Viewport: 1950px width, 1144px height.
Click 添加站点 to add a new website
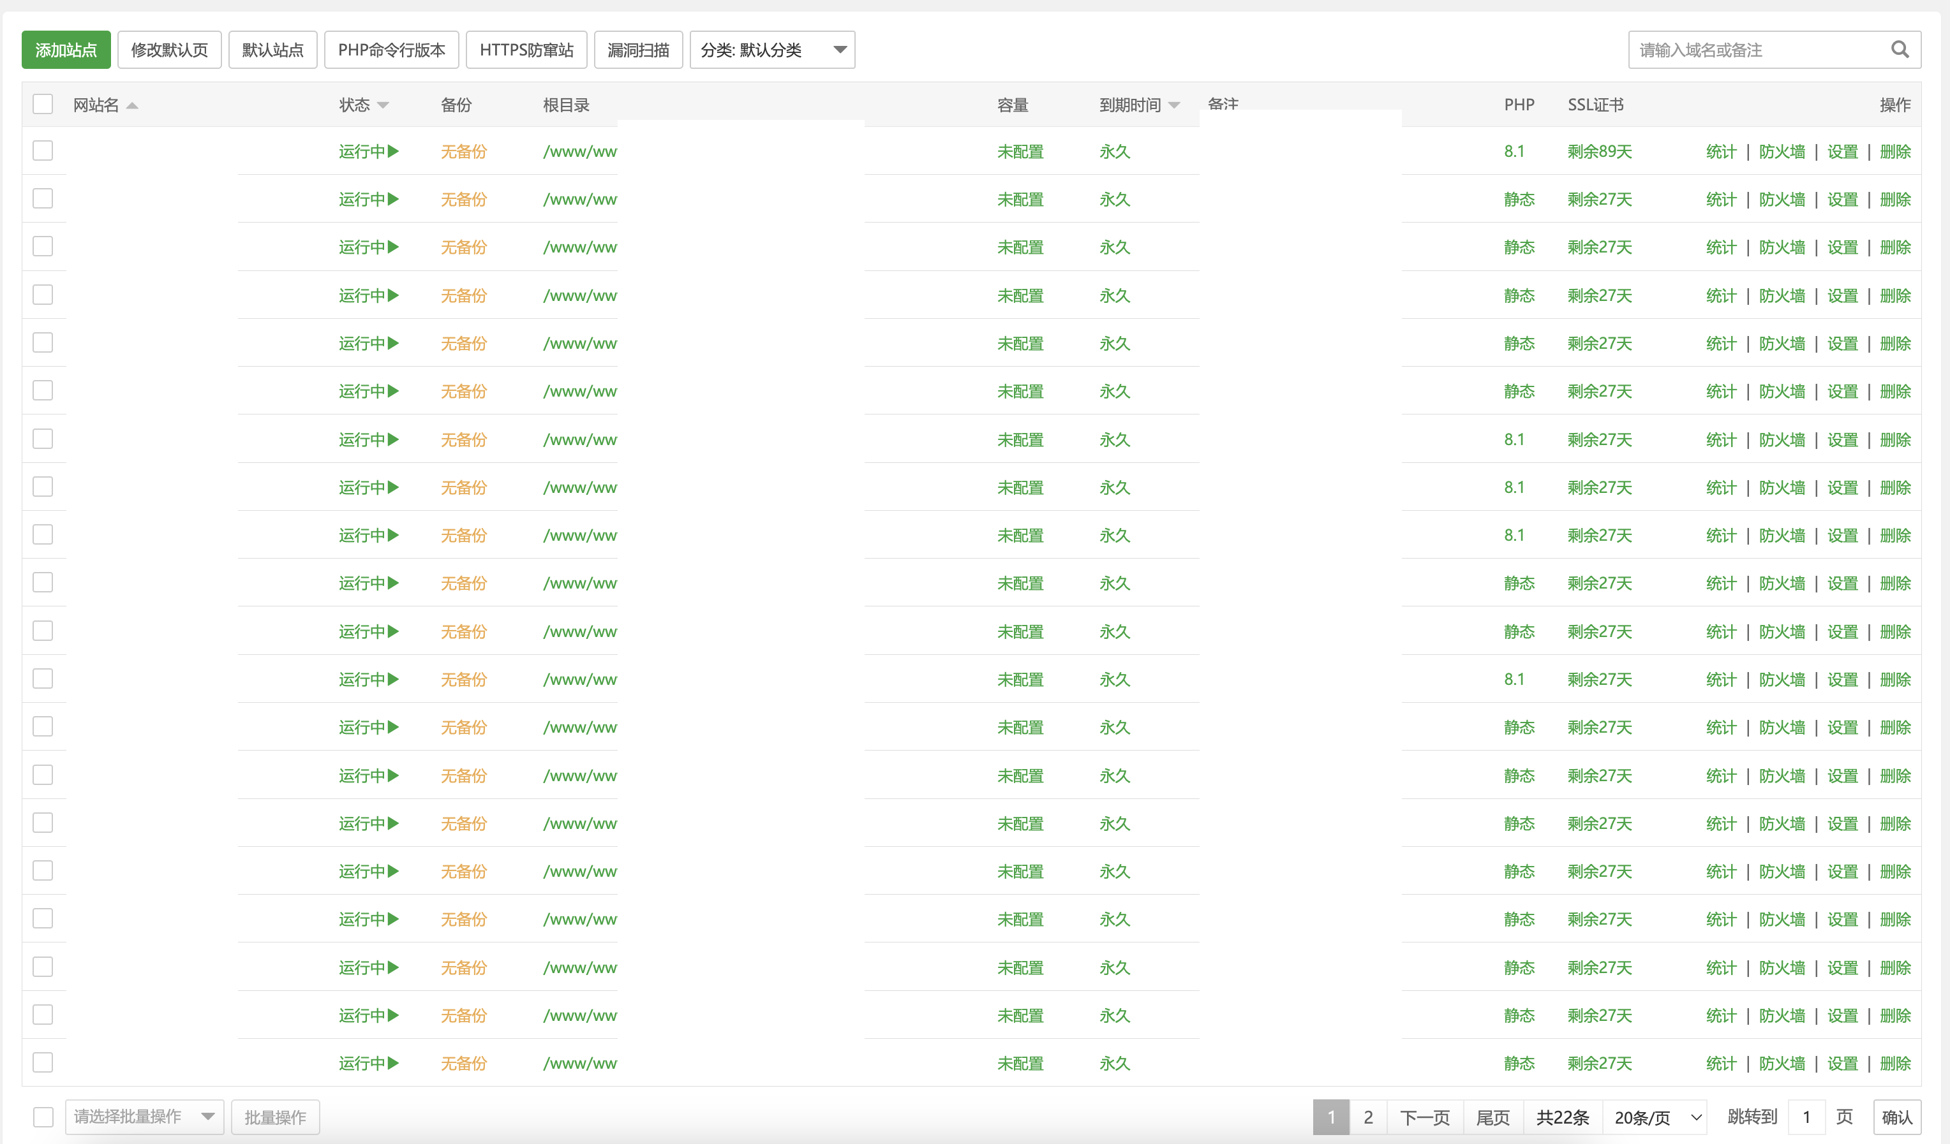tap(66, 48)
